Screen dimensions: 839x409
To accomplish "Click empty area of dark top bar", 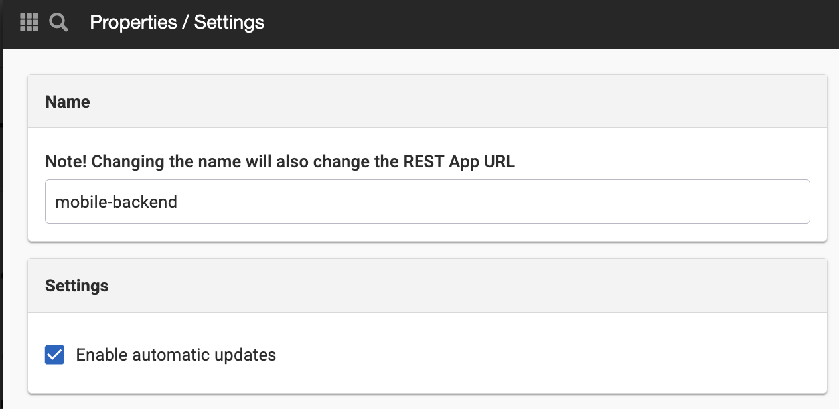I will click(531, 23).
